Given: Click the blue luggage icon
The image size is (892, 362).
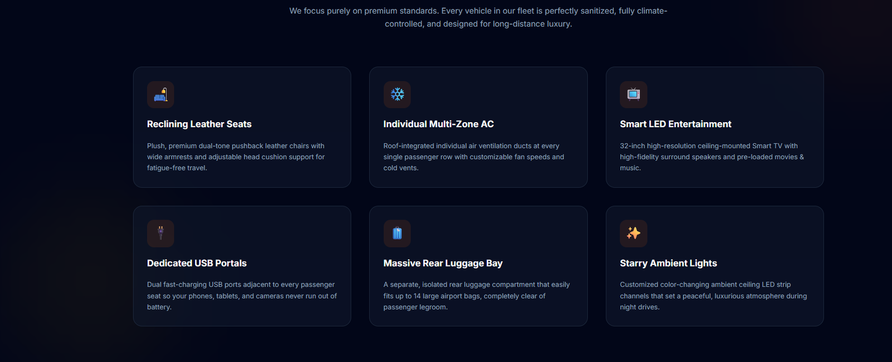Looking at the screenshot, I should tap(397, 233).
